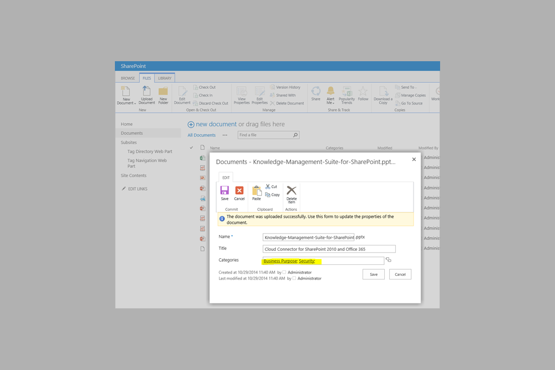
Task: Open Subsites in the left navigation
Action: (128, 142)
